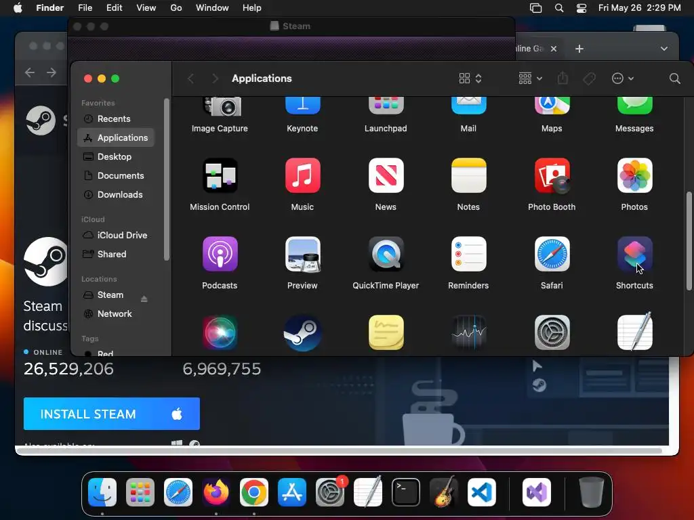Viewport: 694px width, 520px height.
Task: Close the Online Games browser tab
Action: (x=554, y=49)
